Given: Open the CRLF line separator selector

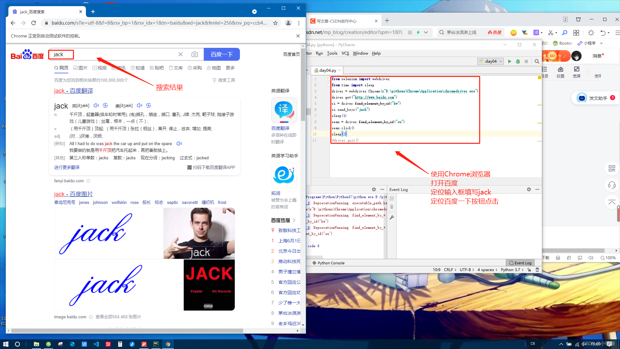Looking at the screenshot, I should point(449,270).
